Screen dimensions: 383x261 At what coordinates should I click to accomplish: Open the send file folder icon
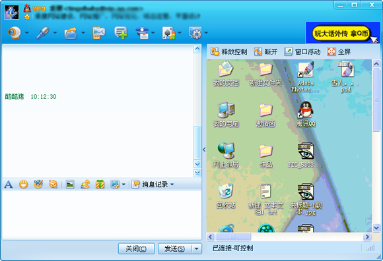tap(71, 33)
